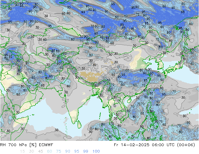Click the ECMWF model label
The width and height of the screenshot is (199, 154).
click(x=46, y=145)
